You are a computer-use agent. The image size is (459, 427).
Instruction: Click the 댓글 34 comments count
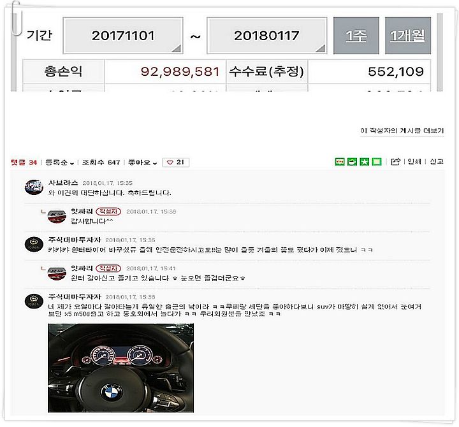pyautogui.click(x=24, y=163)
